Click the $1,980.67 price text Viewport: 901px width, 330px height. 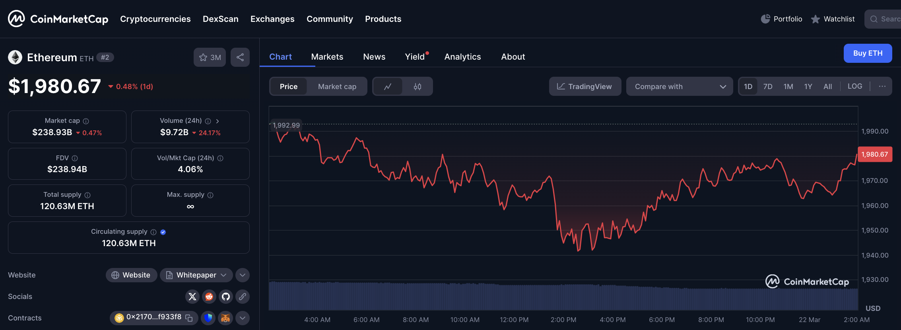point(54,86)
